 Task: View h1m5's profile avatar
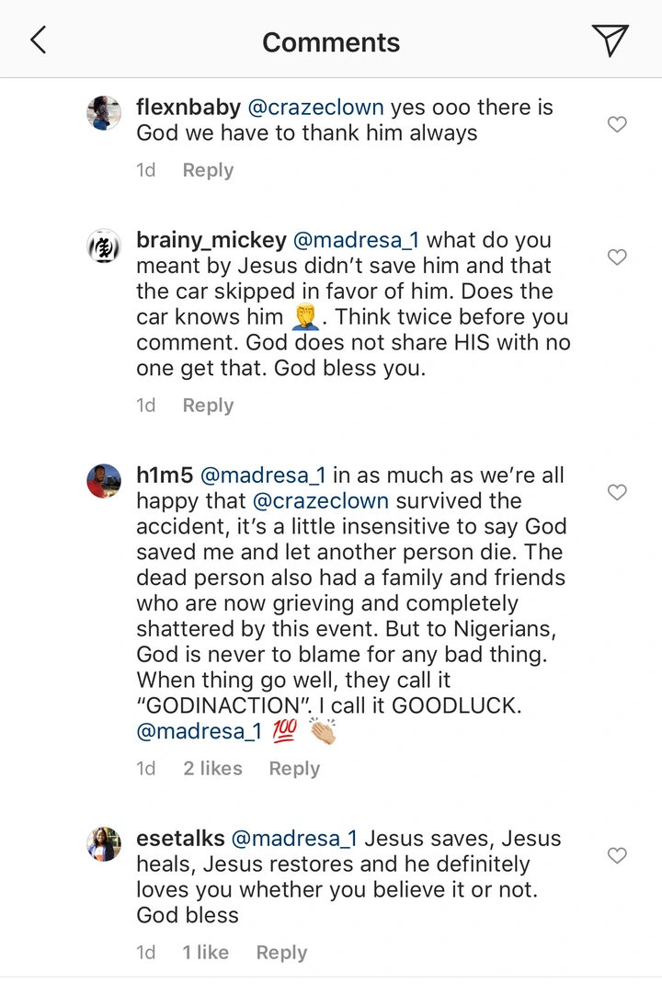104,481
